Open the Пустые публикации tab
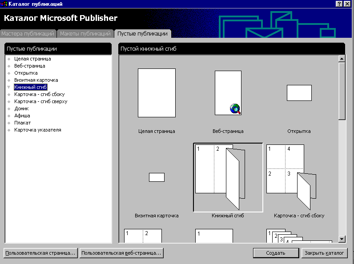The height and width of the screenshot is (264, 354). point(142,34)
